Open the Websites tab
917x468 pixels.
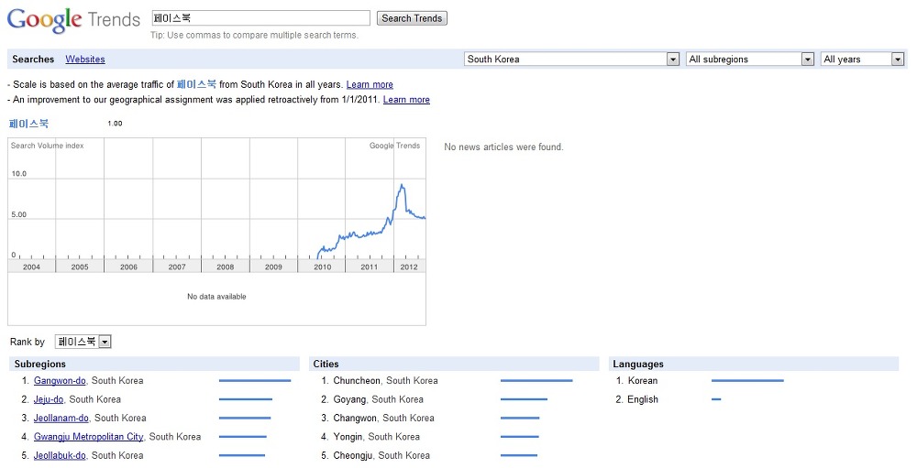(85, 59)
